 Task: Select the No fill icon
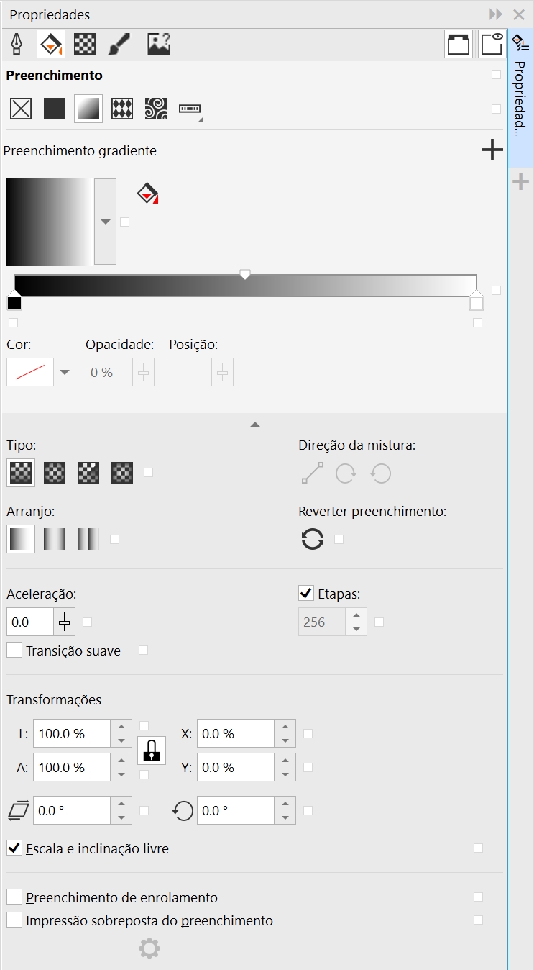click(20, 109)
